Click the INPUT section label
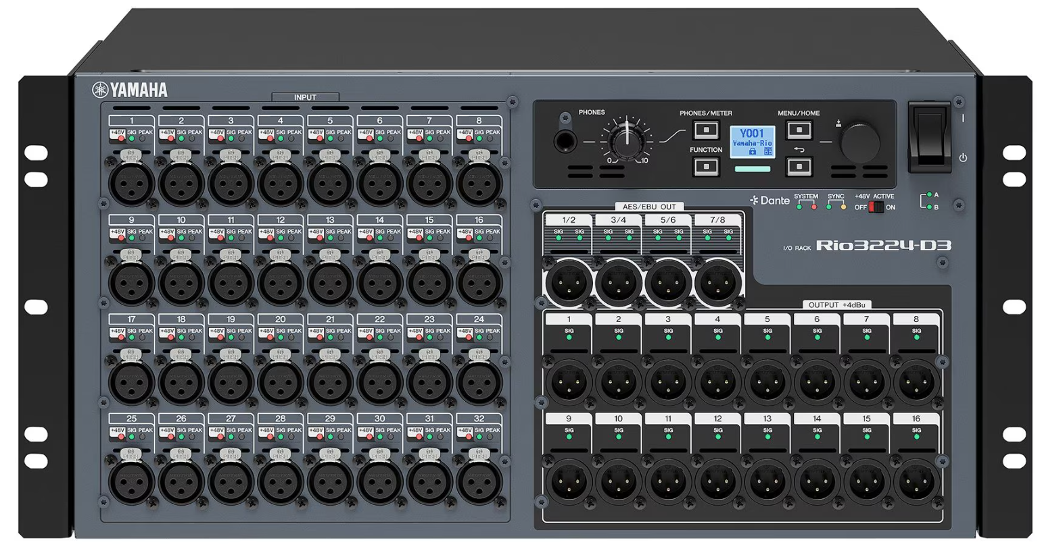This screenshot has height=555, width=1042. point(305,97)
